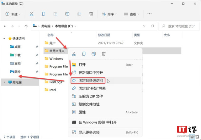Expand chevron after 此电脑 in breadcrumb
Image resolution: width=201 pixels, height=140 pixels.
coord(53,26)
